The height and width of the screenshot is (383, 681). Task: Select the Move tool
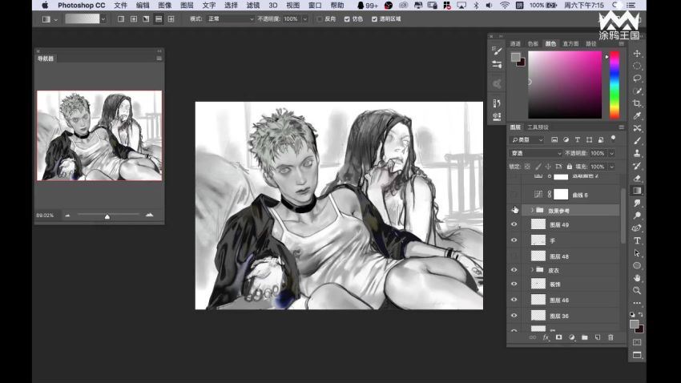tap(637, 54)
